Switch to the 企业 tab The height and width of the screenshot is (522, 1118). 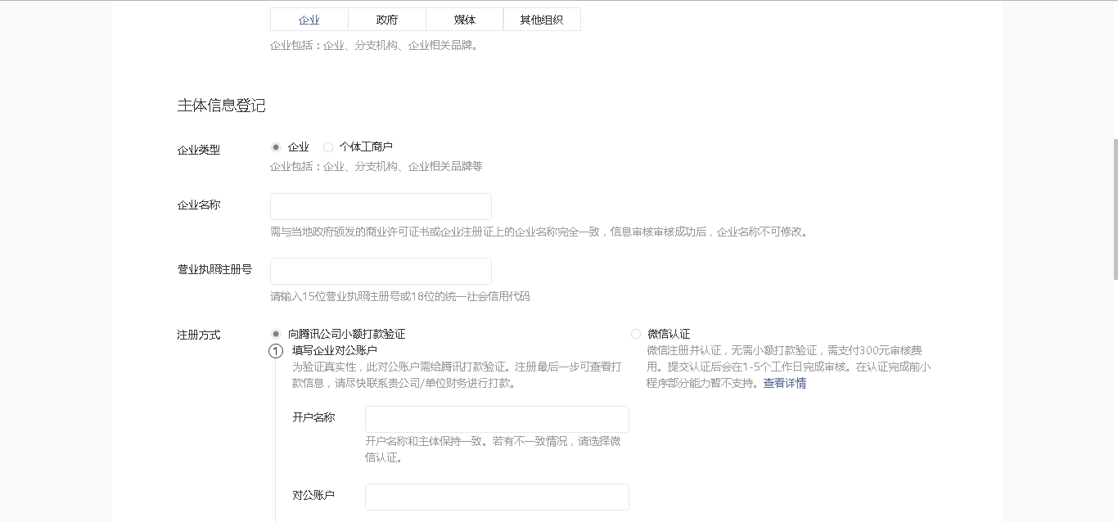tap(309, 20)
